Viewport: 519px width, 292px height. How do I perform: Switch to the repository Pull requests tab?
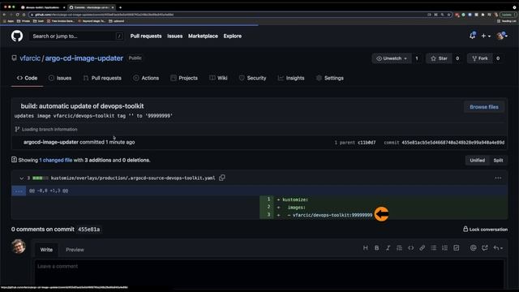(102, 78)
